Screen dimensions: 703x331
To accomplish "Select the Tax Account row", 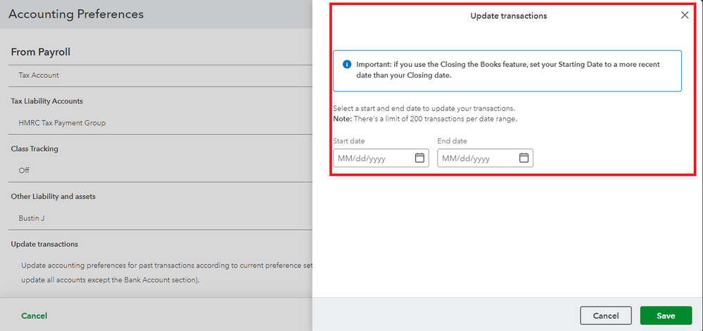I will (39, 75).
